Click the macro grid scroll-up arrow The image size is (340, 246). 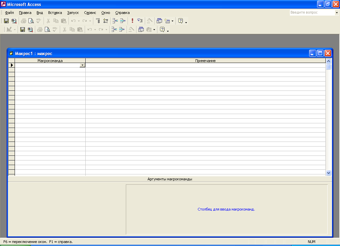[328, 61]
